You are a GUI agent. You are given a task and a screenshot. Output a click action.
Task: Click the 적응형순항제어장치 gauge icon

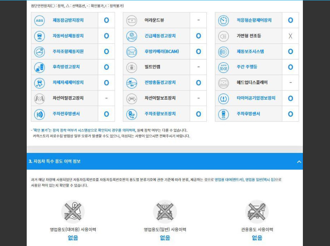[x=224, y=20]
